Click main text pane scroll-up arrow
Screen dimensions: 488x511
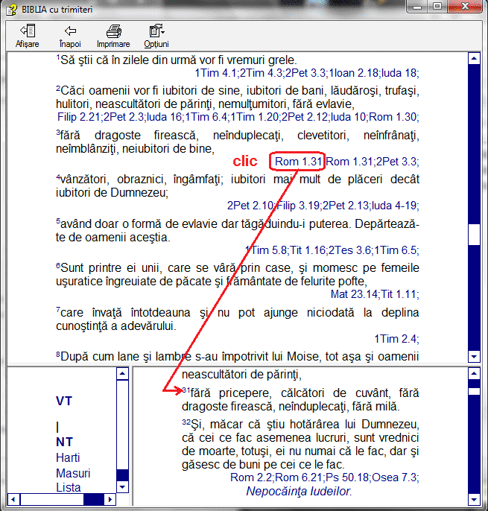click(474, 58)
